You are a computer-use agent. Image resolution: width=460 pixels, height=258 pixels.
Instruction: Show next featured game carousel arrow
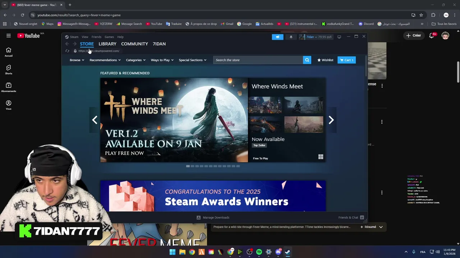[x=331, y=120]
